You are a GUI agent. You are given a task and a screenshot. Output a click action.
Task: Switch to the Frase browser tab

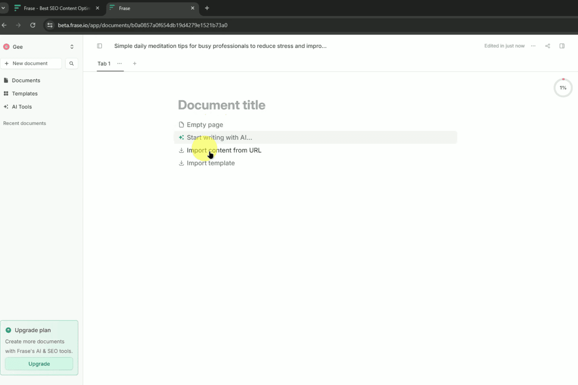click(x=152, y=8)
